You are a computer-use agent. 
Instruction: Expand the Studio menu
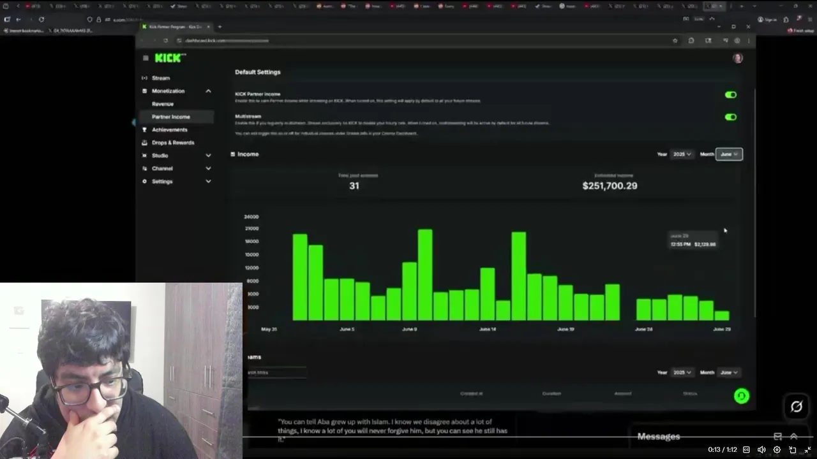click(x=208, y=156)
